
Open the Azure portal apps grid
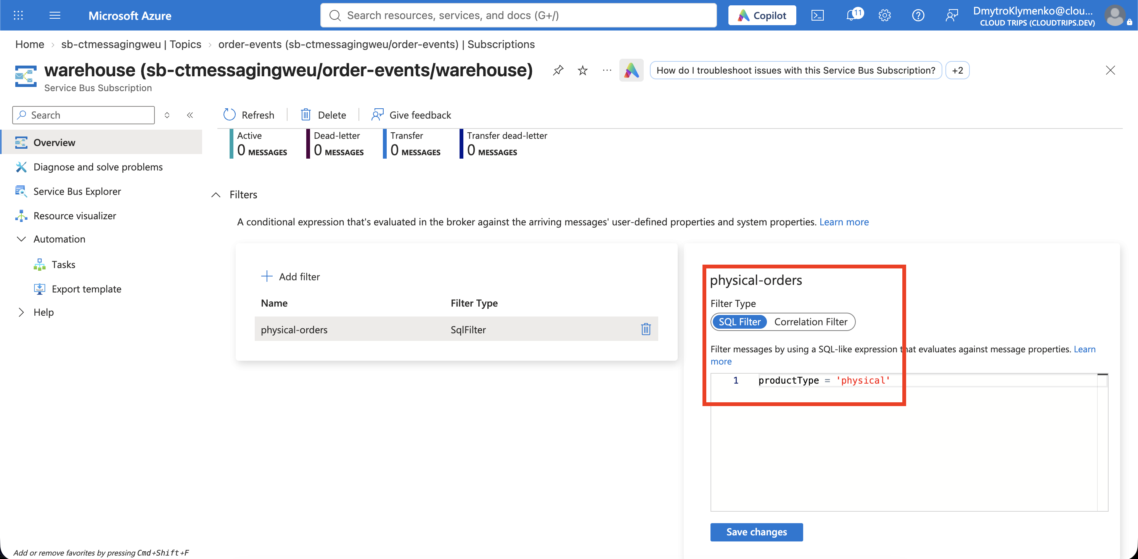click(18, 16)
